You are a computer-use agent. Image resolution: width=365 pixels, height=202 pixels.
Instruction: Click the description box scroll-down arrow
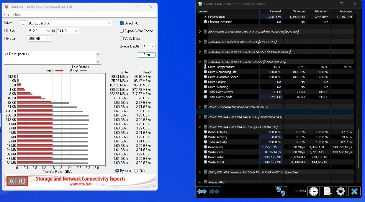(x=99, y=61)
